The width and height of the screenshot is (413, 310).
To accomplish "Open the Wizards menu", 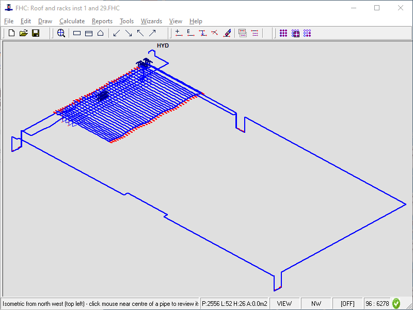I will point(151,21).
